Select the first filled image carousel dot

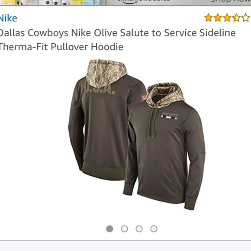109,229
